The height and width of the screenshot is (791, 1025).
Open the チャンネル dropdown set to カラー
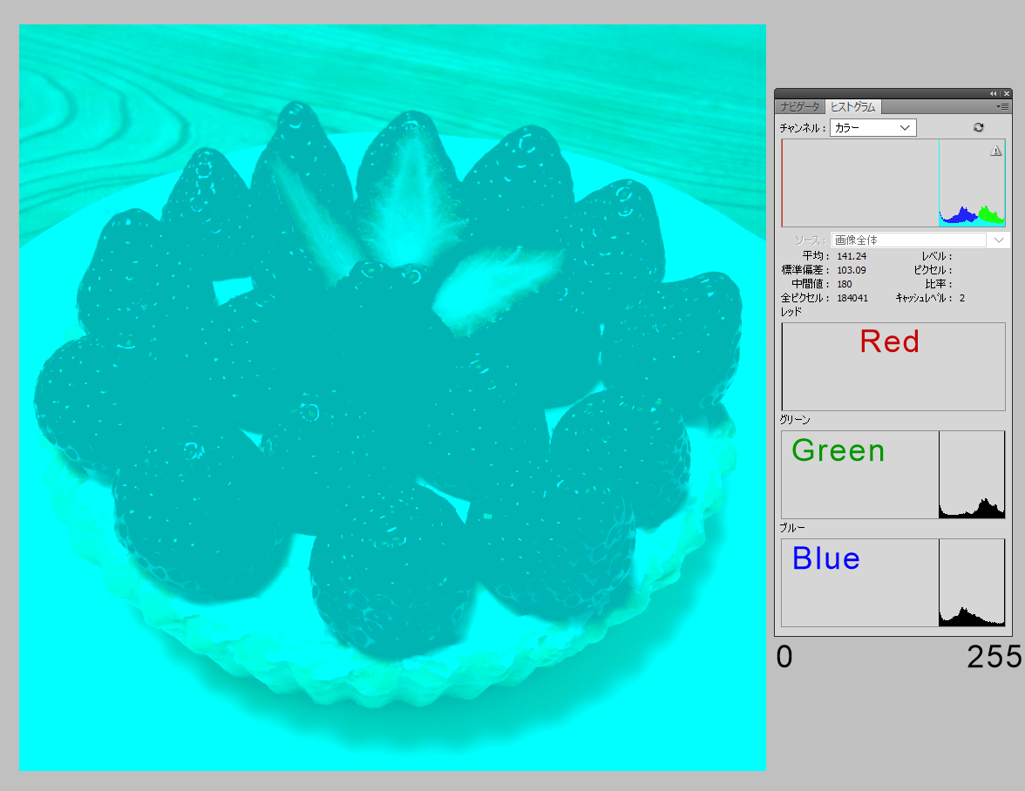point(872,127)
